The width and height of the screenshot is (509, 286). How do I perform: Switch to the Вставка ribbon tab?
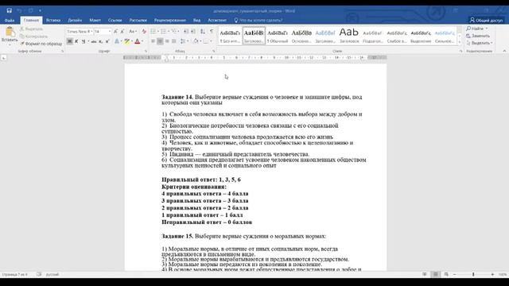(53, 20)
